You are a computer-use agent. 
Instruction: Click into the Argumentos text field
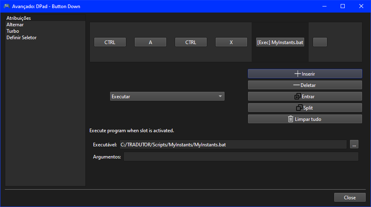241,157
